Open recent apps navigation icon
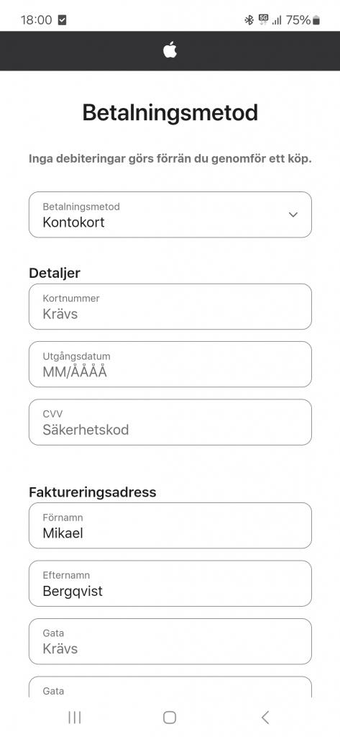 point(75,718)
